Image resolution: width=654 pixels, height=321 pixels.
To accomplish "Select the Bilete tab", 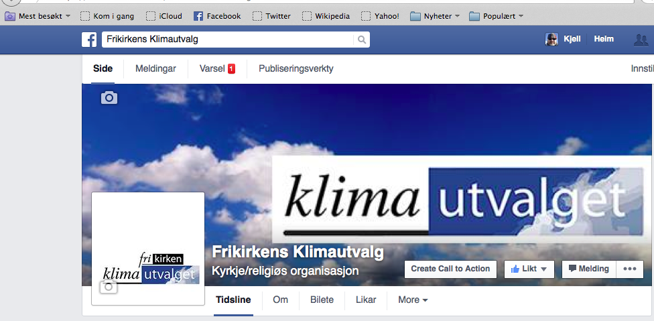I will [322, 300].
